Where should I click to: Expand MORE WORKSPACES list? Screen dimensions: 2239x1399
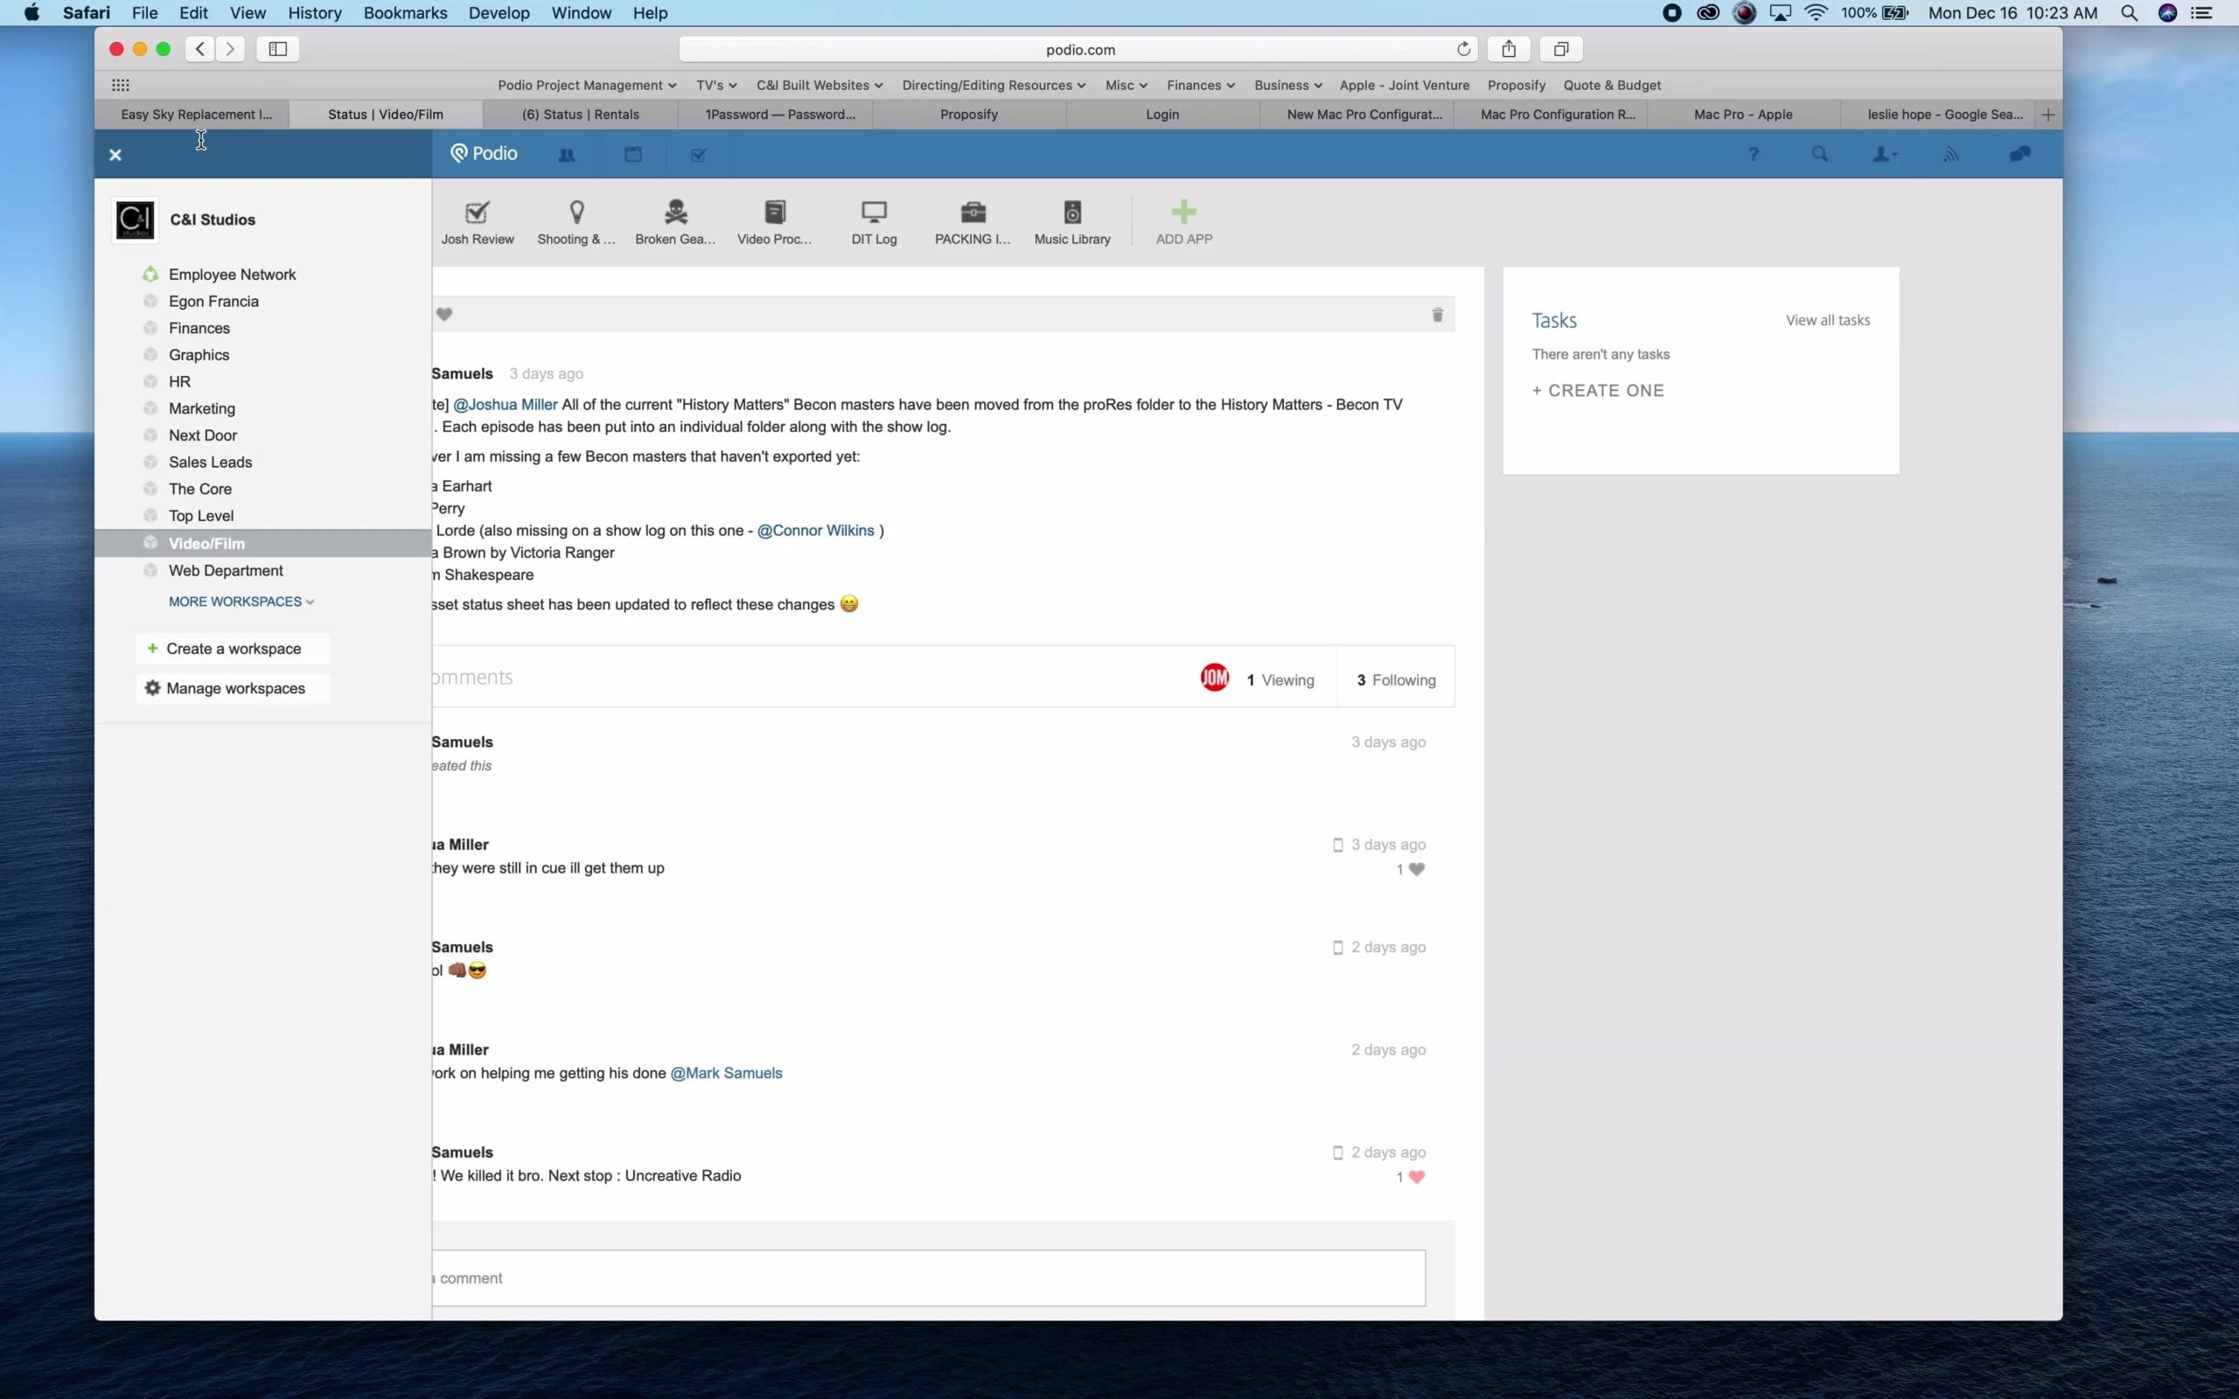point(241,602)
